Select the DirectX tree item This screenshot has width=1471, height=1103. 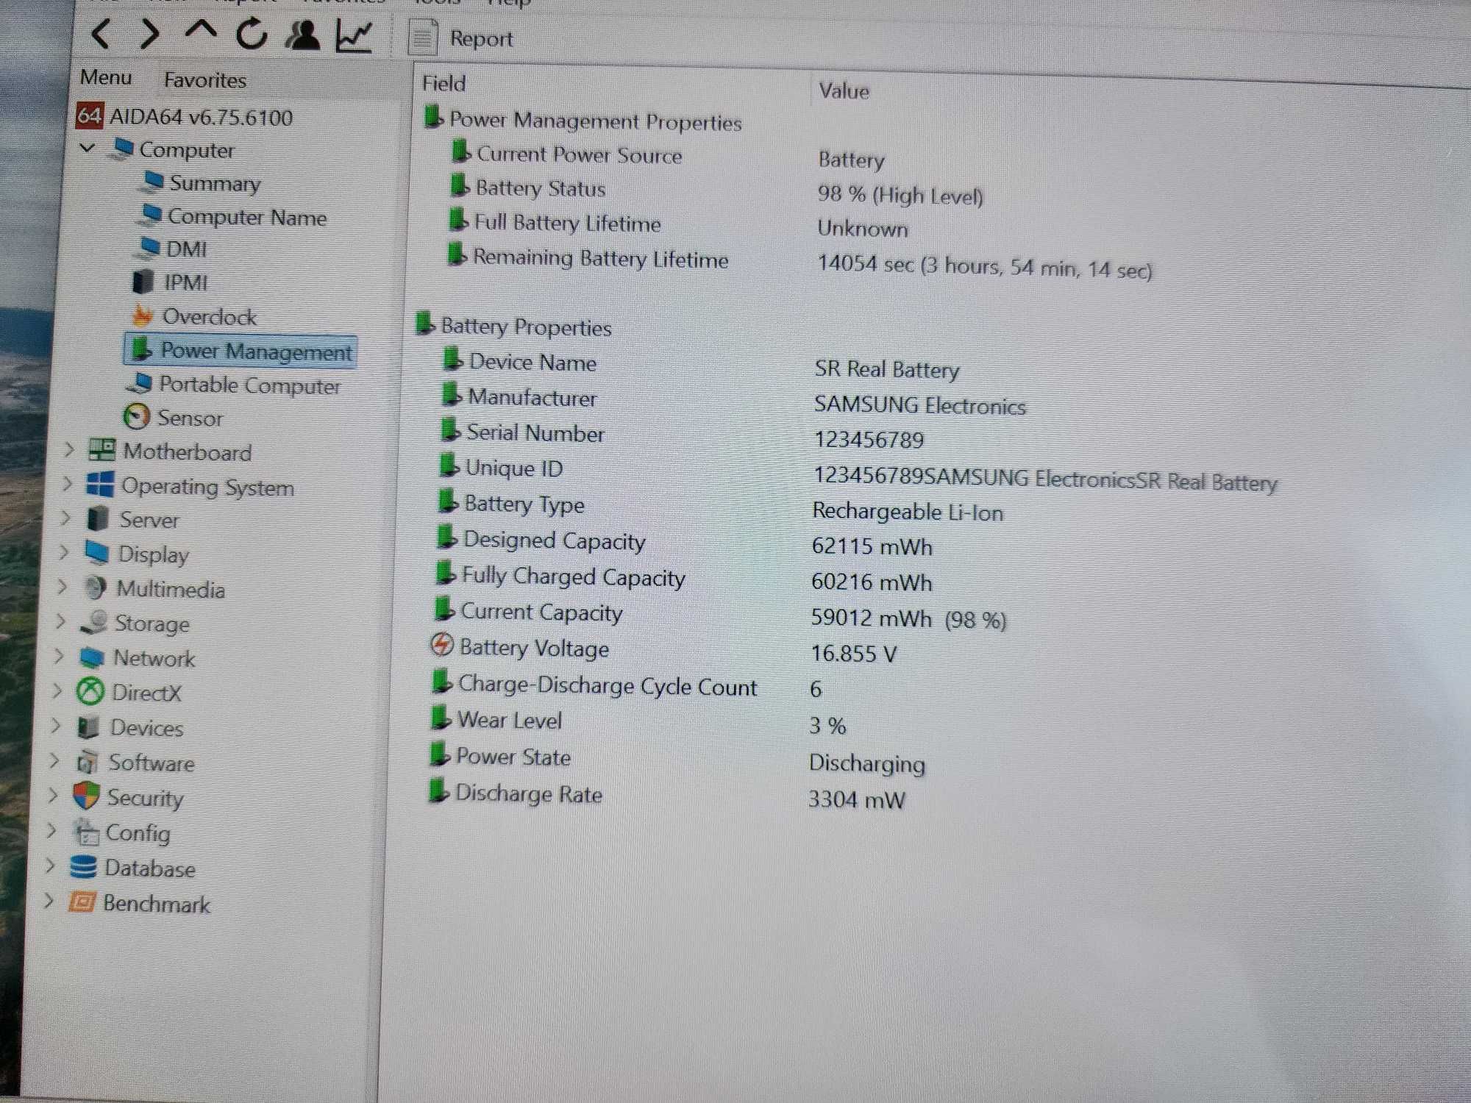pyautogui.click(x=129, y=692)
